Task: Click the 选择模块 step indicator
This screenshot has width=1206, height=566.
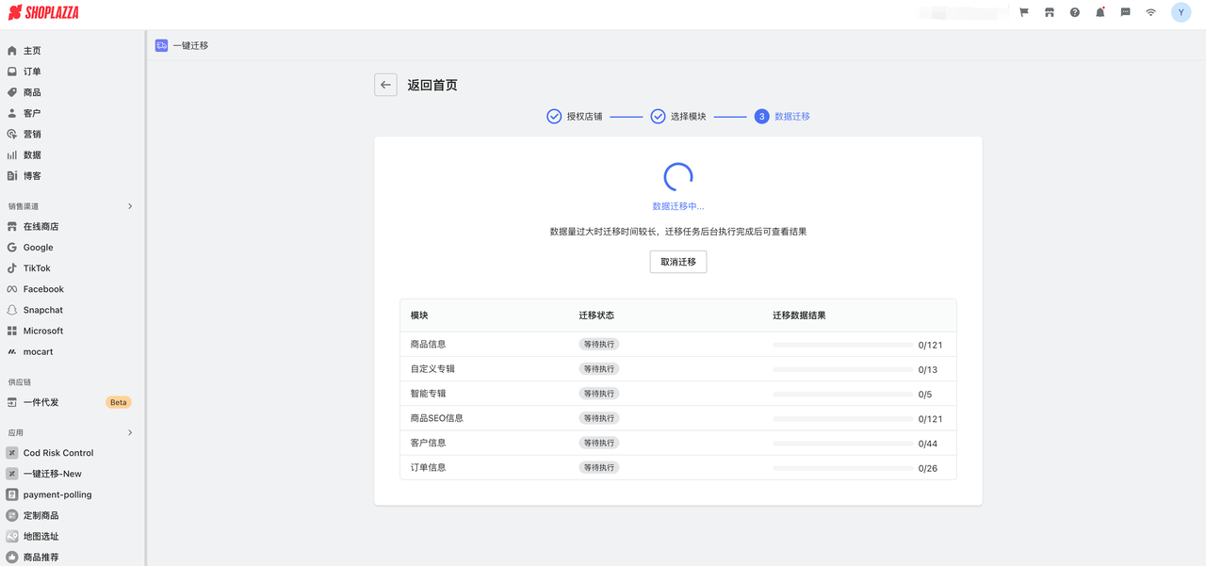Action: pos(678,117)
